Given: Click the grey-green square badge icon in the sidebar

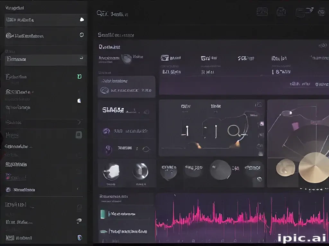Looking at the screenshot, I should [x=79, y=135].
